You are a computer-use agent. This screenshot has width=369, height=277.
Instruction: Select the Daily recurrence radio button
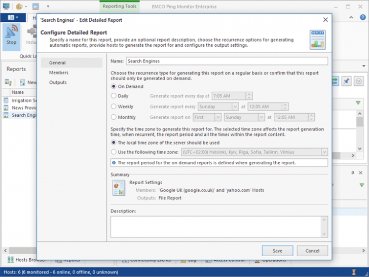[x=114, y=96]
